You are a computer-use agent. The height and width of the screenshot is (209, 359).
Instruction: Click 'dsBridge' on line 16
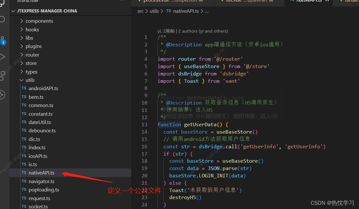coord(211,147)
